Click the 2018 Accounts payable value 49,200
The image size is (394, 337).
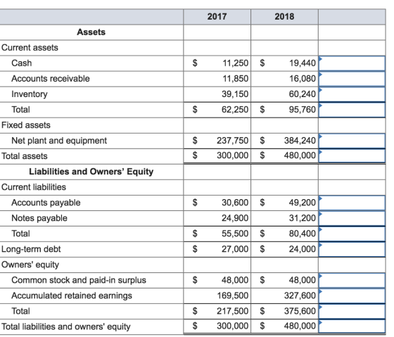point(303,203)
